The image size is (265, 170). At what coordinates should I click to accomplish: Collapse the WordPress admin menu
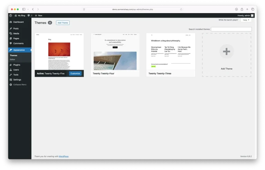point(19,85)
